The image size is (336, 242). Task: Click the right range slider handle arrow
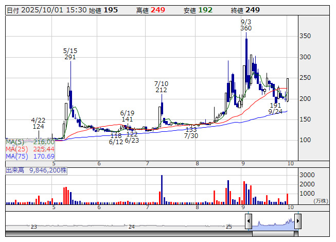coord(297,221)
